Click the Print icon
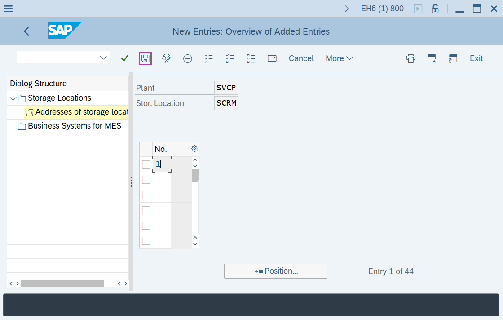 click(410, 58)
